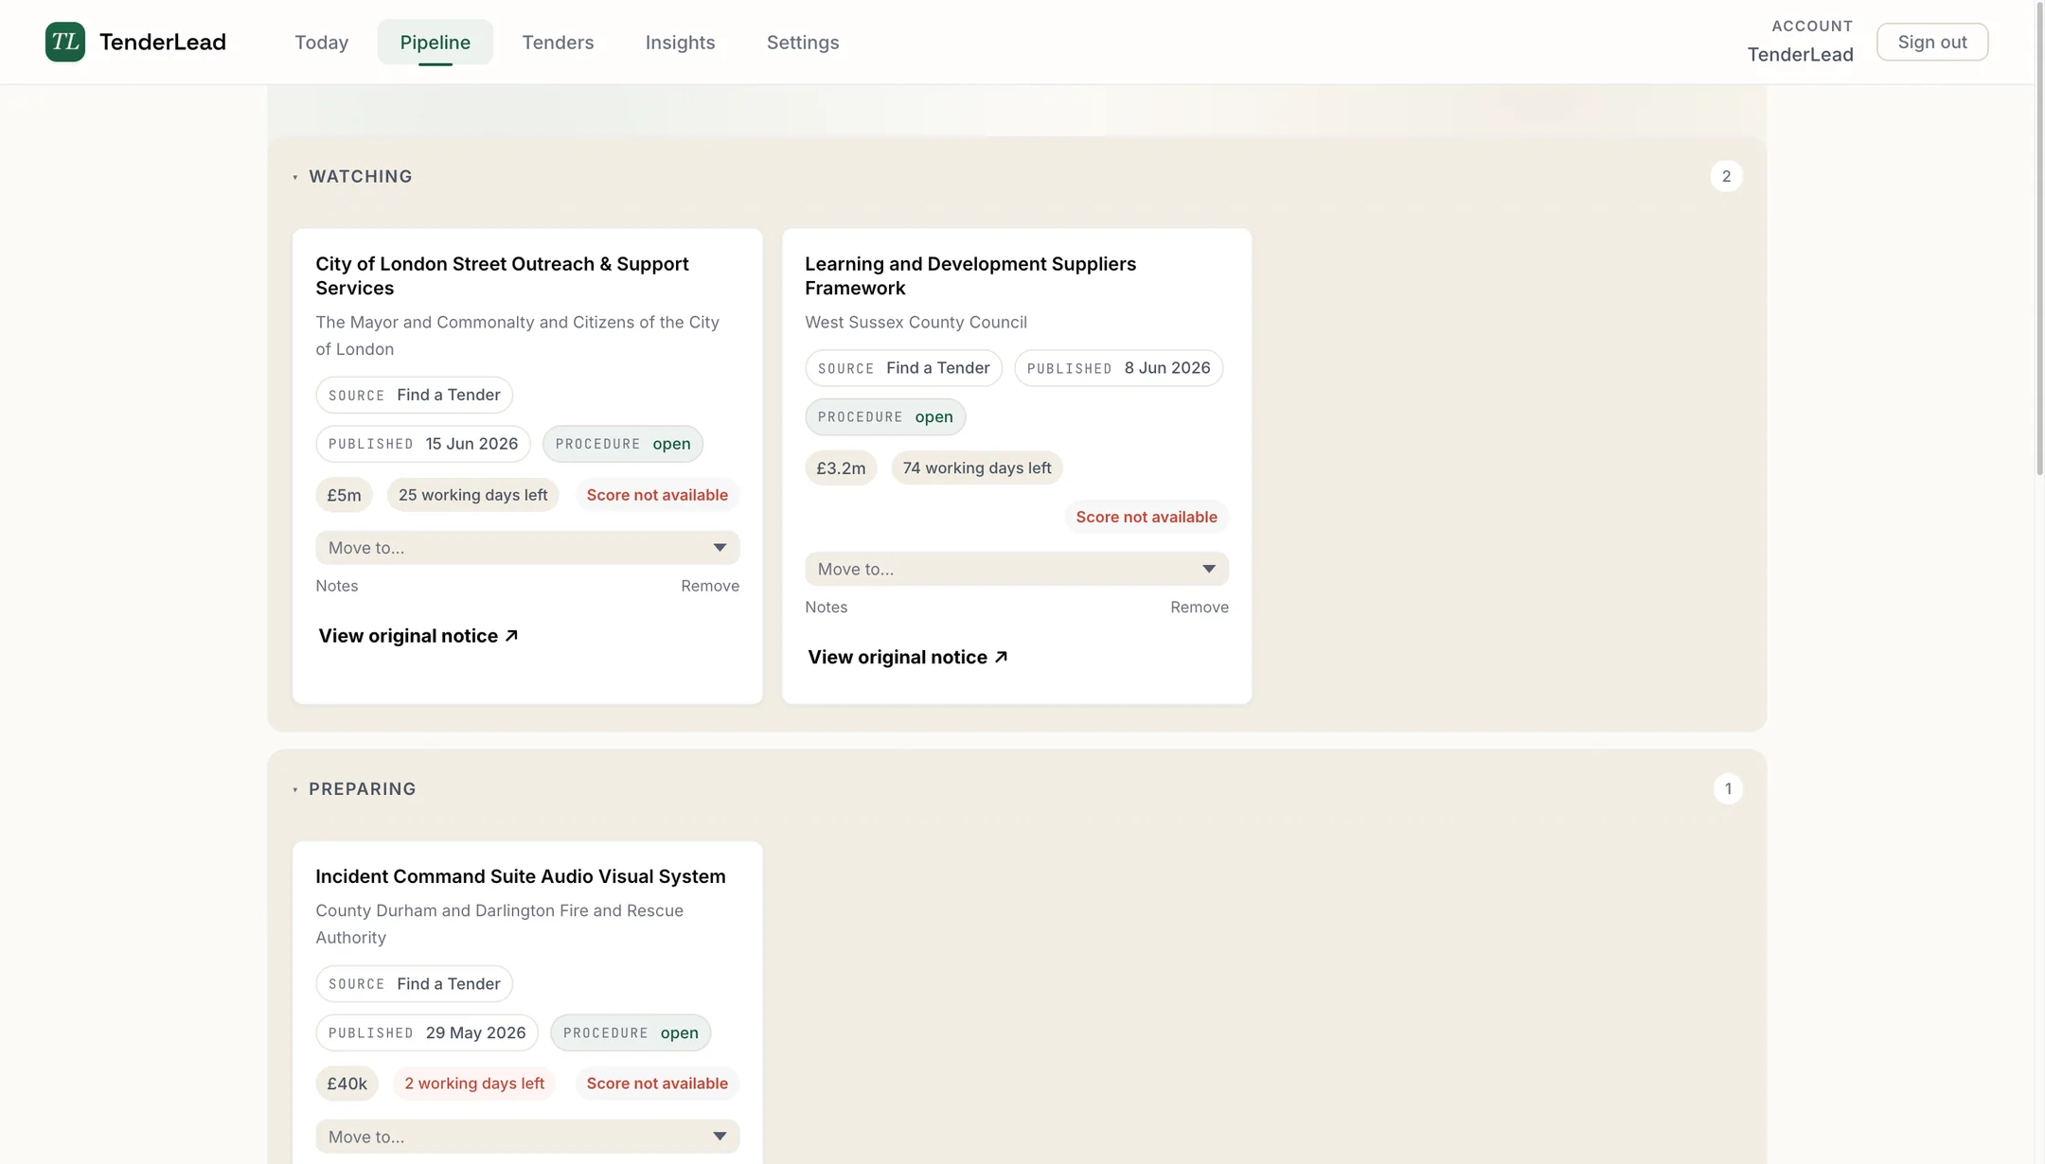Remove the Learning and Development Suppliers Framework card
Viewport: 2045px width, 1164px height.
[1200, 608]
